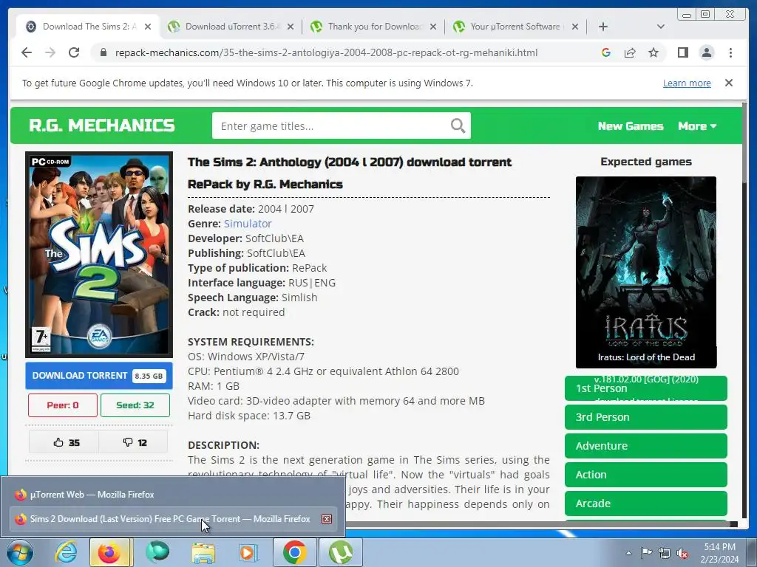Close the 'Thank you for Download' tab
This screenshot has width=757, height=567.
pyautogui.click(x=433, y=27)
